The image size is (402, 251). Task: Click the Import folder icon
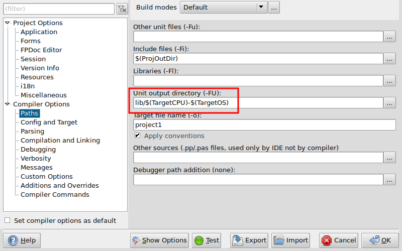click(x=279, y=240)
